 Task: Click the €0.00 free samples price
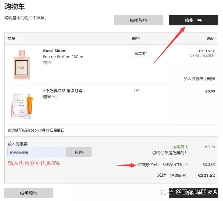click(x=210, y=91)
